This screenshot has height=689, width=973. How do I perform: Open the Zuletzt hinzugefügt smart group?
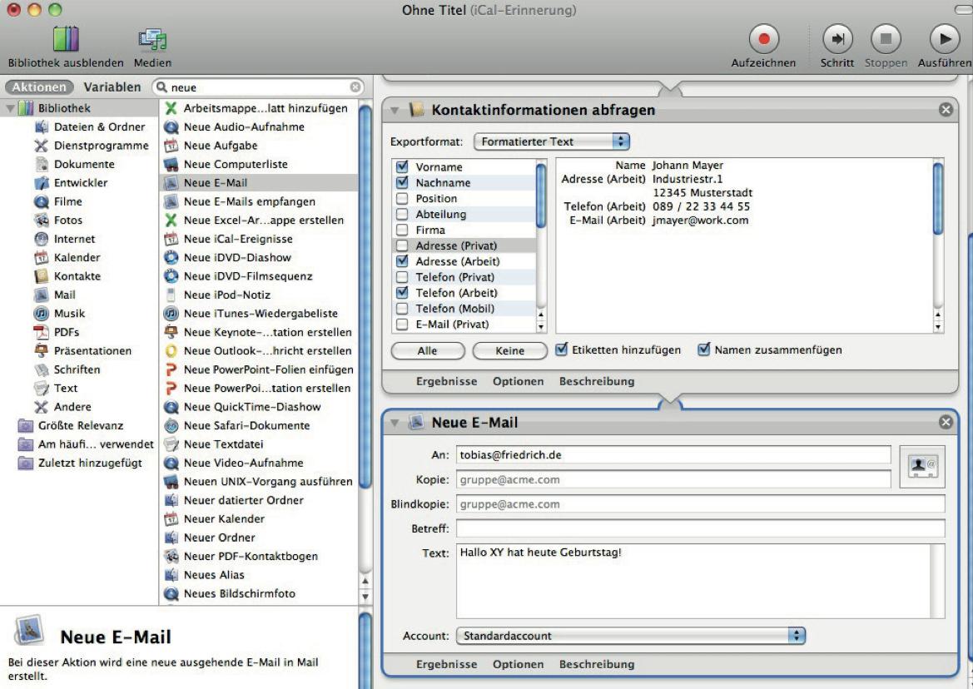90,463
